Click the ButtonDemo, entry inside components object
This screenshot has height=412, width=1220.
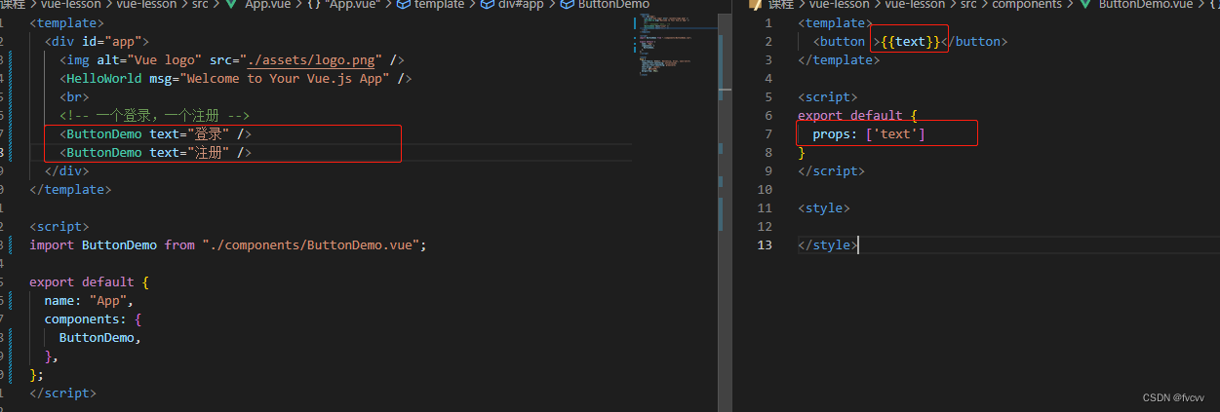tap(100, 337)
